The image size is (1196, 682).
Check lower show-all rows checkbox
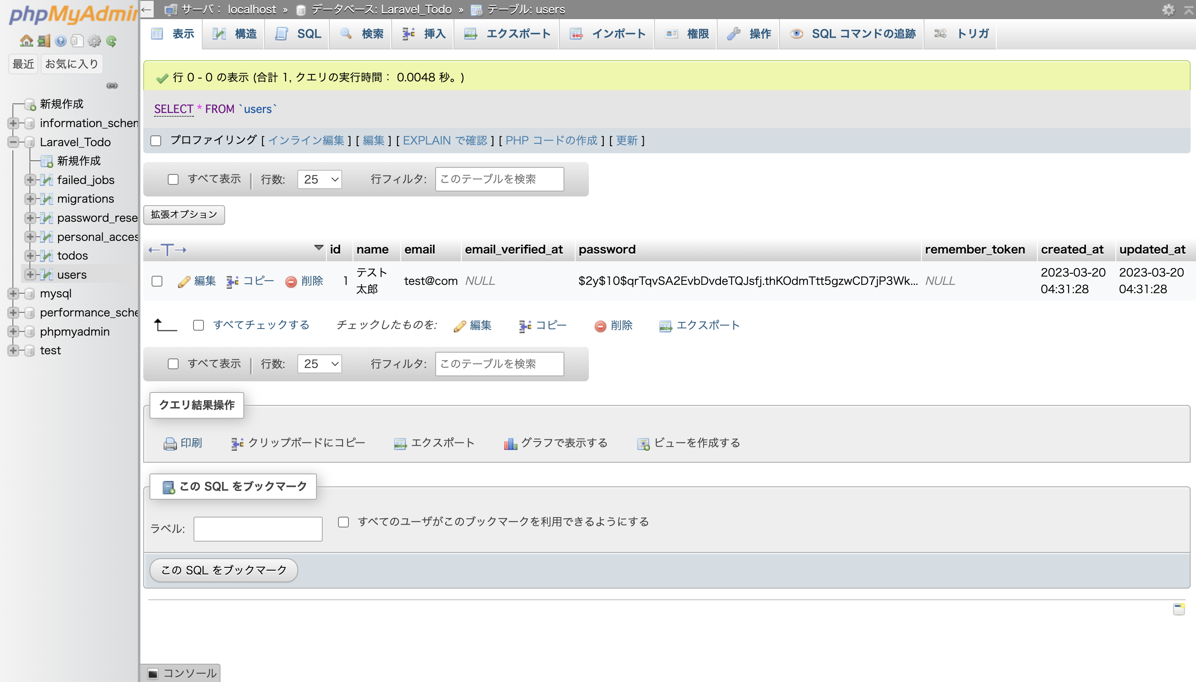pyautogui.click(x=173, y=364)
